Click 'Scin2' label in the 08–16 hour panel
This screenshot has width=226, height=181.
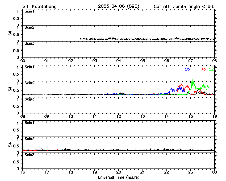pos(30,83)
